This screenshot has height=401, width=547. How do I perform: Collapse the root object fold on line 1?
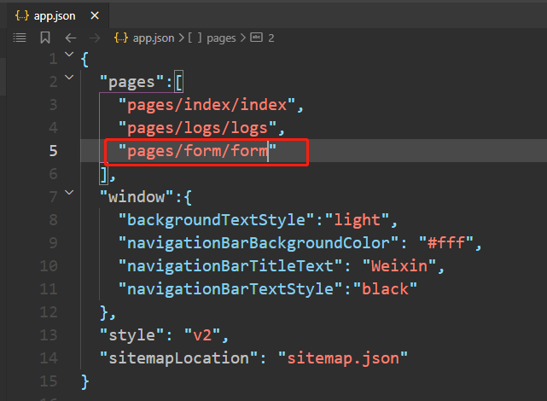tap(69, 55)
